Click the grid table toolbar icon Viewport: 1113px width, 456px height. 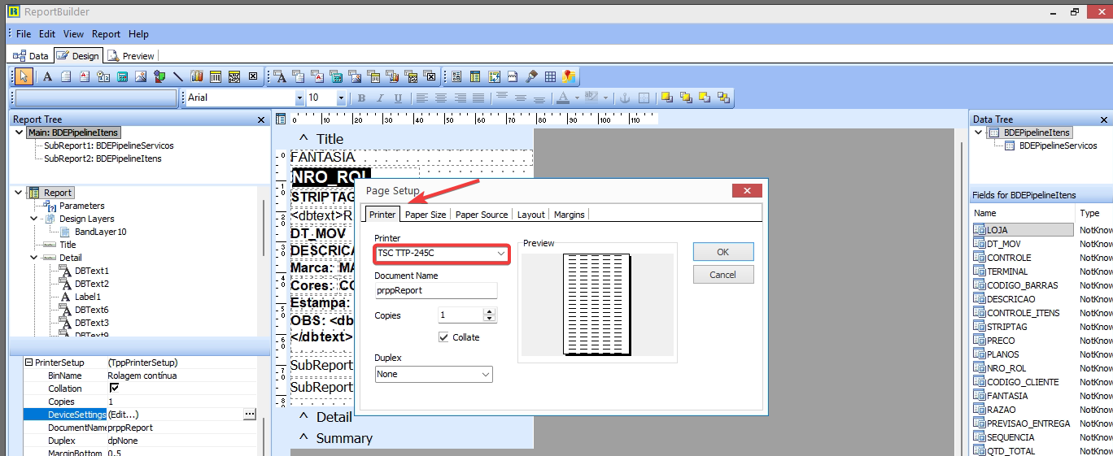point(550,76)
